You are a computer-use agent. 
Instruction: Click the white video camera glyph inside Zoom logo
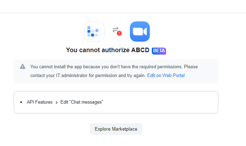pos(140,32)
